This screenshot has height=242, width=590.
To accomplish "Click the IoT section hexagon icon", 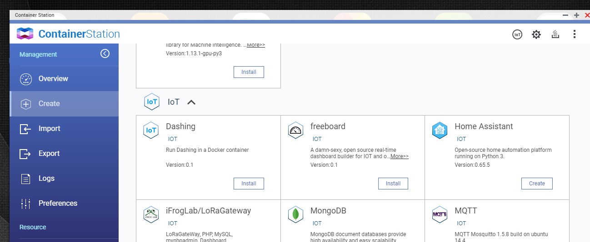I will click(152, 102).
